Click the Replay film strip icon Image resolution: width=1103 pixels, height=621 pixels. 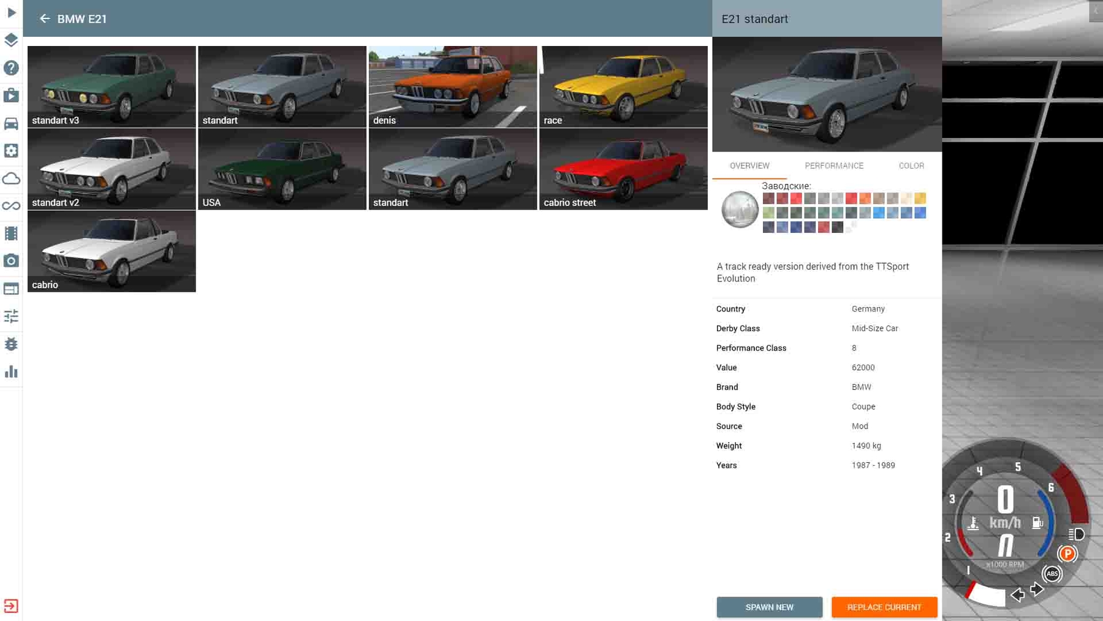[x=11, y=234]
